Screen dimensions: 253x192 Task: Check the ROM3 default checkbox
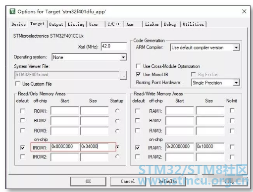pos(22,131)
